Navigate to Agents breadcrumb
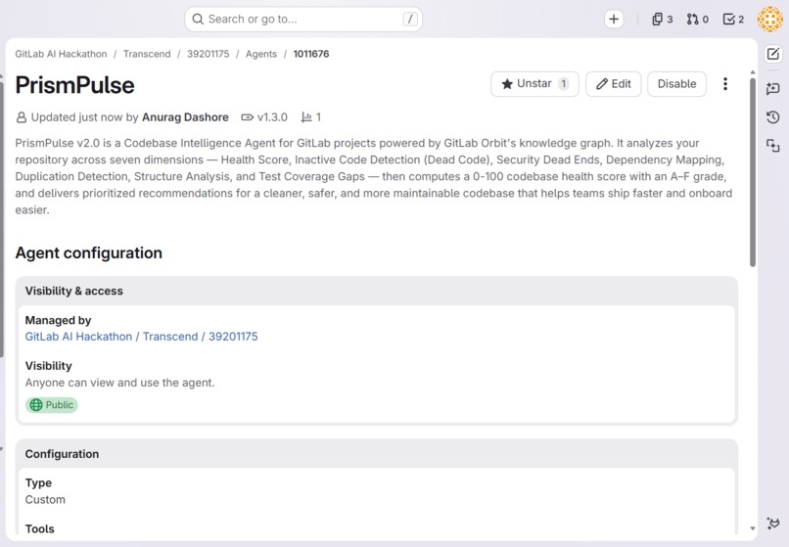789x547 pixels. pyautogui.click(x=261, y=54)
